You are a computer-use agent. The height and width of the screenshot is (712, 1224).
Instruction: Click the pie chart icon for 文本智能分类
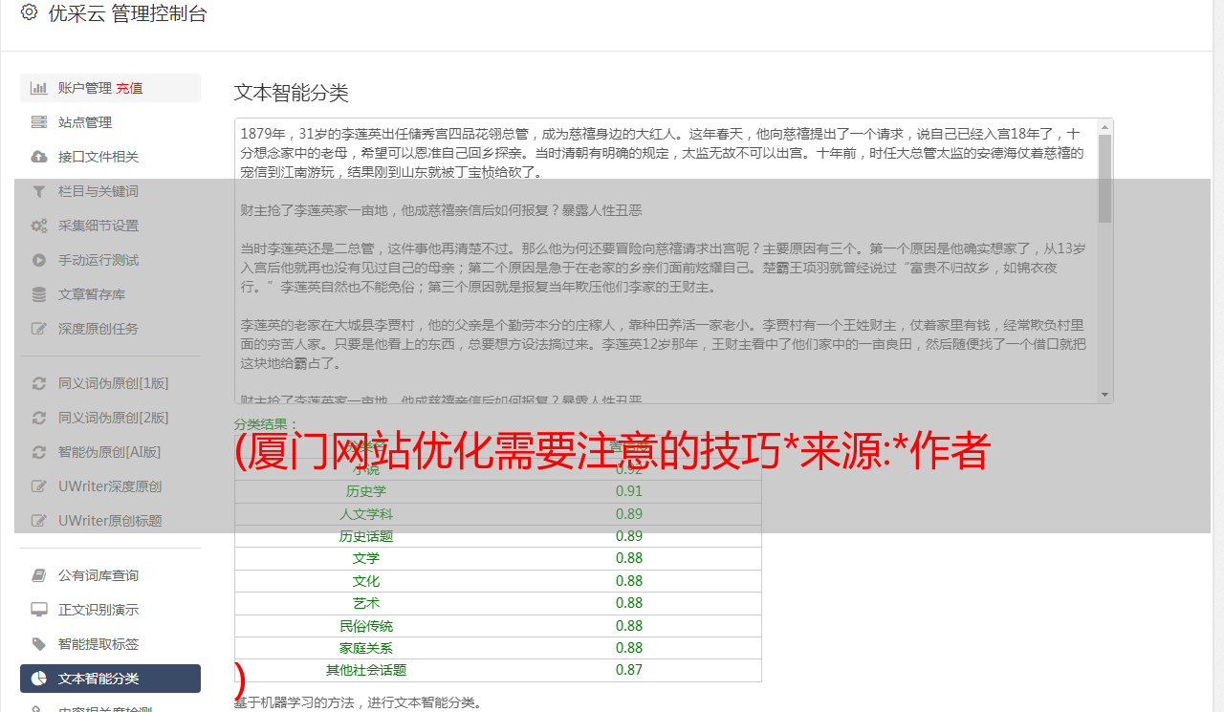point(39,679)
